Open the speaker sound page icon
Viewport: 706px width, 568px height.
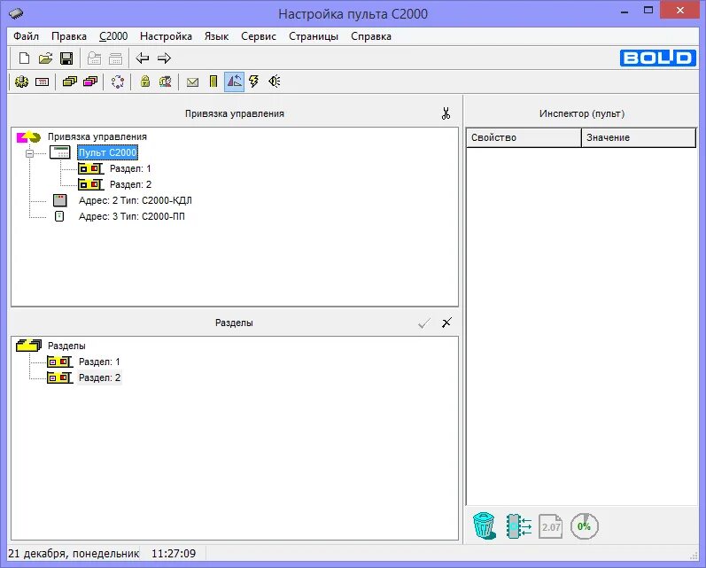(275, 82)
